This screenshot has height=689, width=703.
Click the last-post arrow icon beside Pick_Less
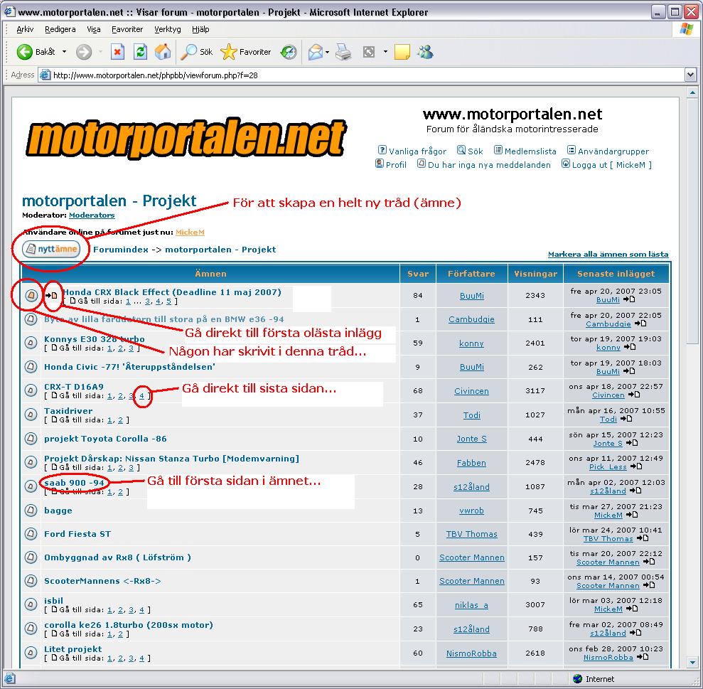pyautogui.click(x=636, y=466)
